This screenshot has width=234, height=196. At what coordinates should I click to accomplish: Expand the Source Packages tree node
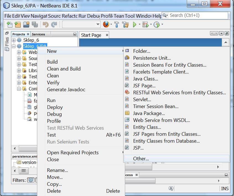pyautogui.click(x=19, y=58)
